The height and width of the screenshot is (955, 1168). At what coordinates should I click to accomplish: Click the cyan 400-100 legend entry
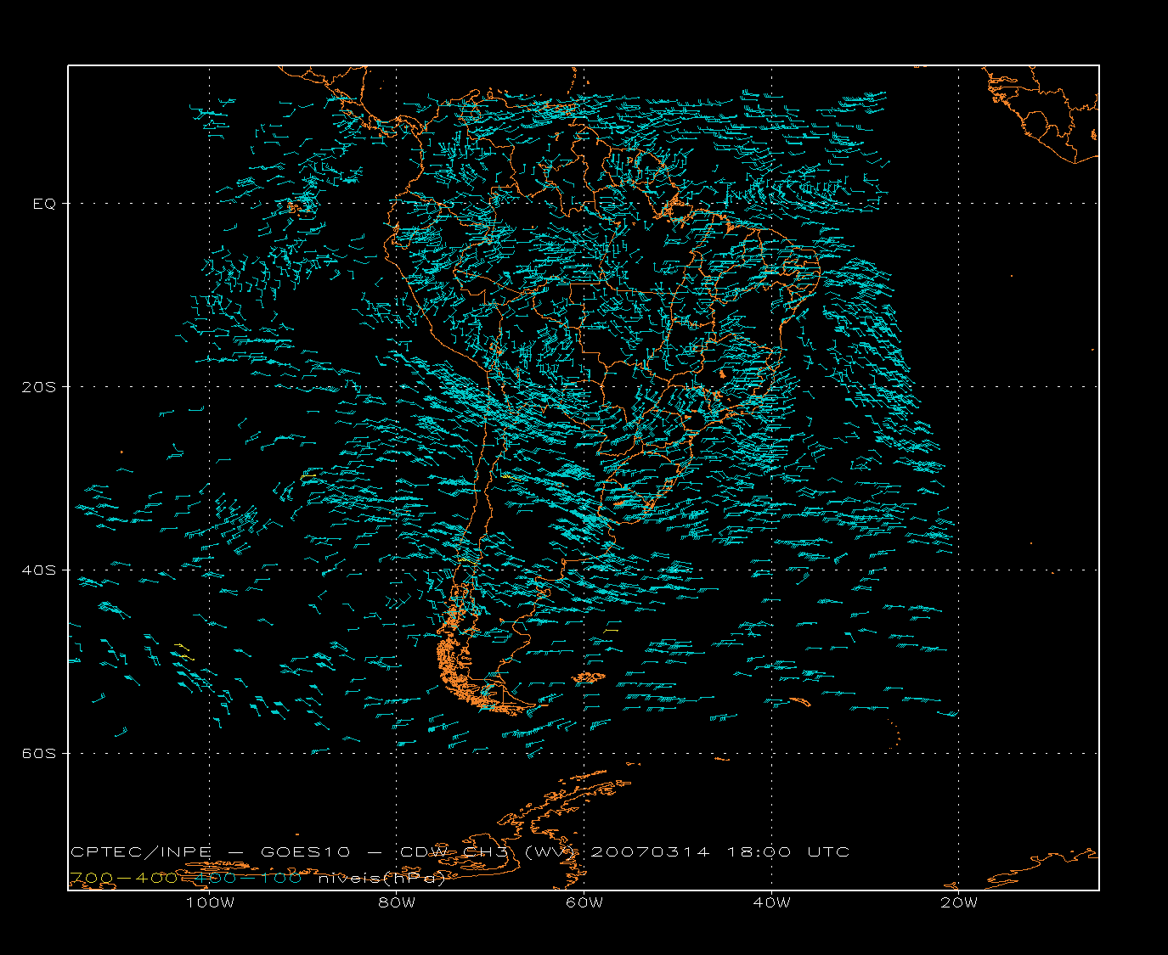pos(250,878)
